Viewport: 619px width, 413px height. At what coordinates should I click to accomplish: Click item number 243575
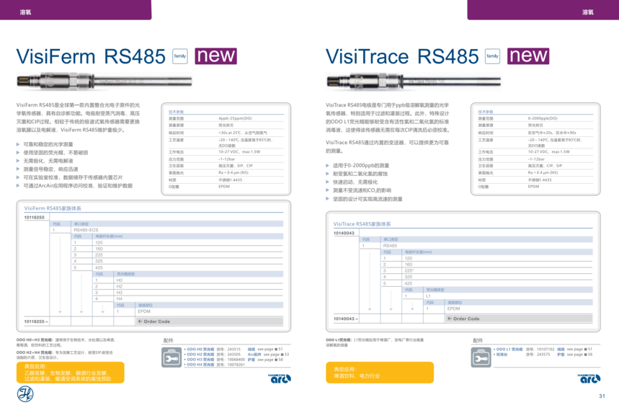tap(543, 355)
